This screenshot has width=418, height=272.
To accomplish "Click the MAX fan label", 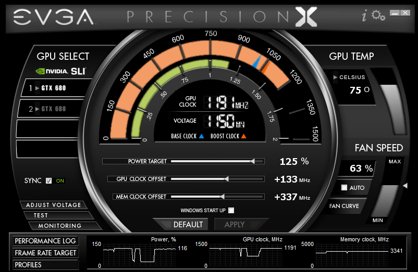I will (395, 161).
